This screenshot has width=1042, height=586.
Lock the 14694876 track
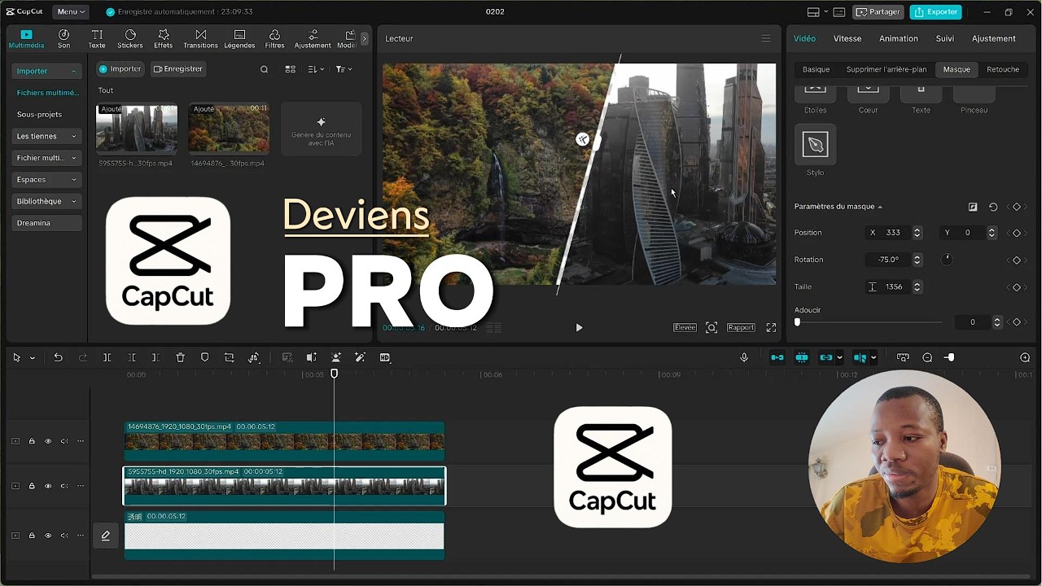click(x=32, y=441)
